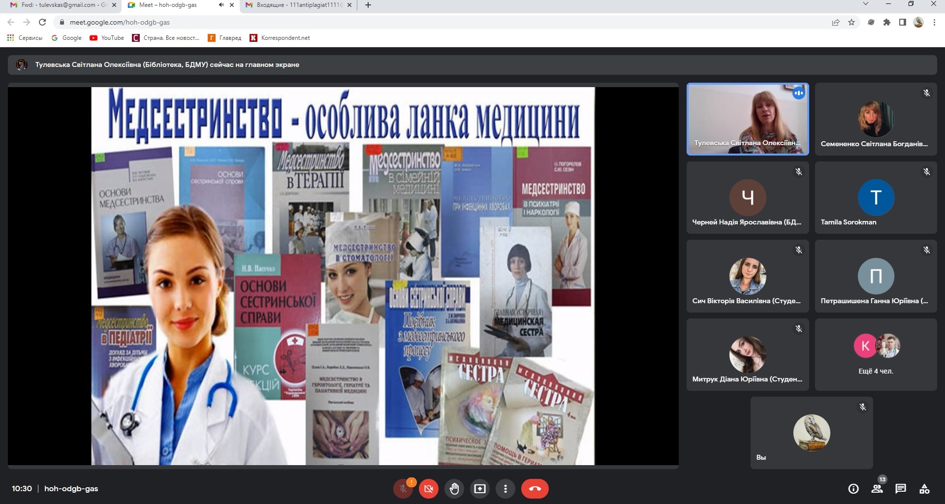Screen dimensions: 945x504
Task: Click the red Leave call button
Action: [535, 489]
